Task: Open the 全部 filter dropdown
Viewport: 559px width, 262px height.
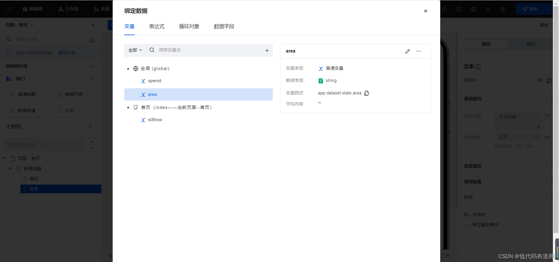Action: click(135, 50)
